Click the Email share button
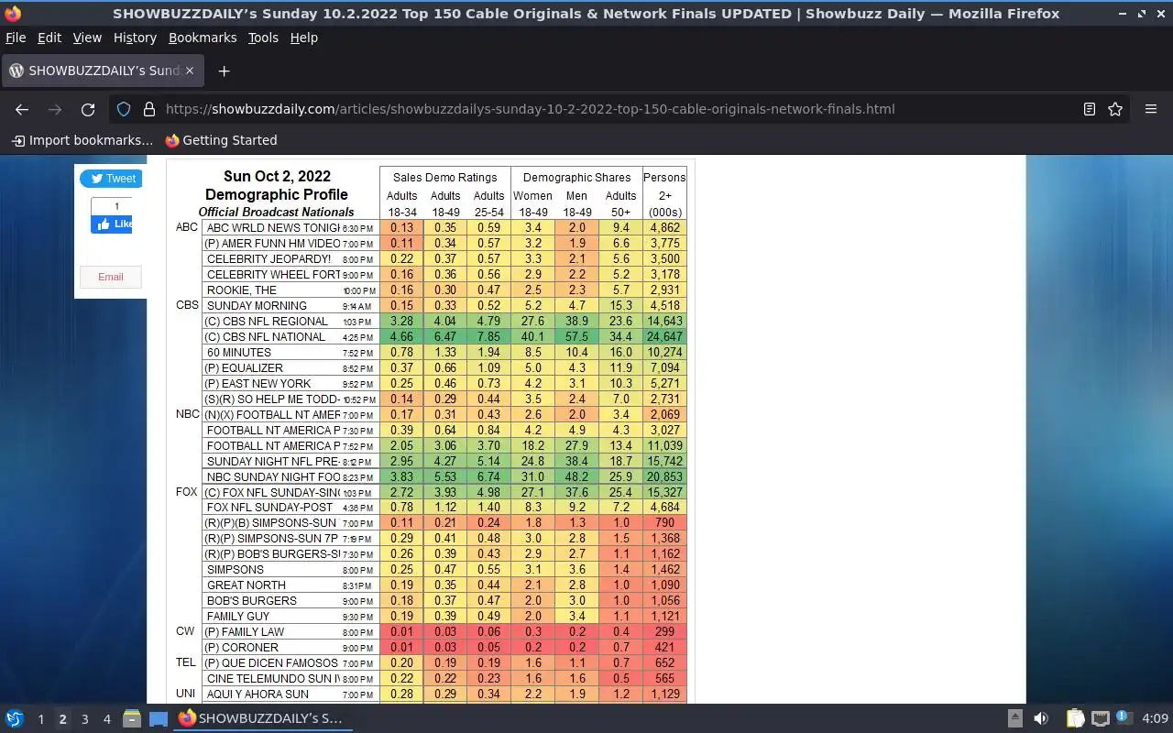This screenshot has width=1173, height=733. [111, 277]
